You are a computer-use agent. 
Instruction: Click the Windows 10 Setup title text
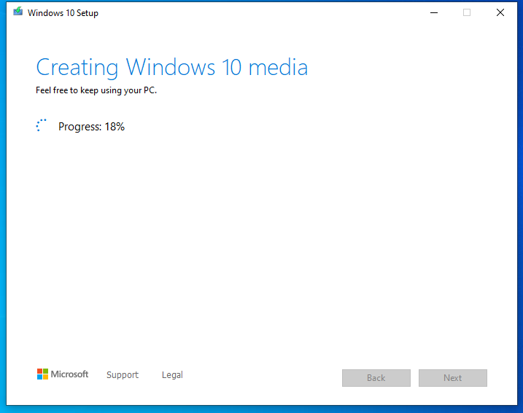pyautogui.click(x=63, y=13)
